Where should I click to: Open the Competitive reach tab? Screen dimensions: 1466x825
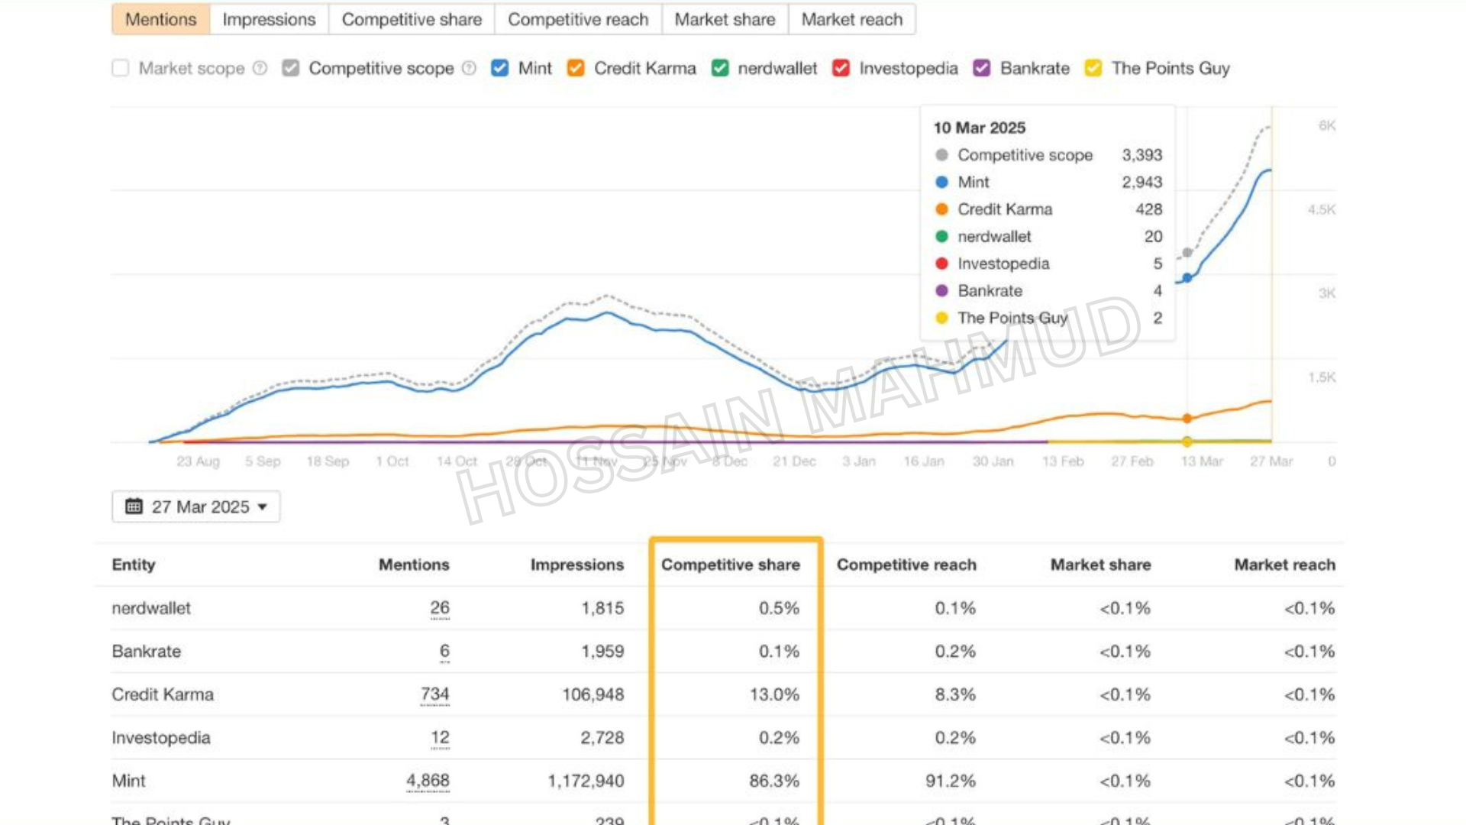point(578,19)
